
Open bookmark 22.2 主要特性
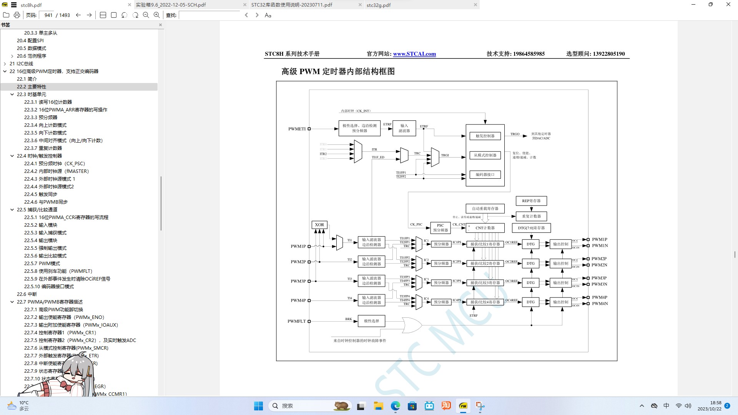(x=31, y=87)
